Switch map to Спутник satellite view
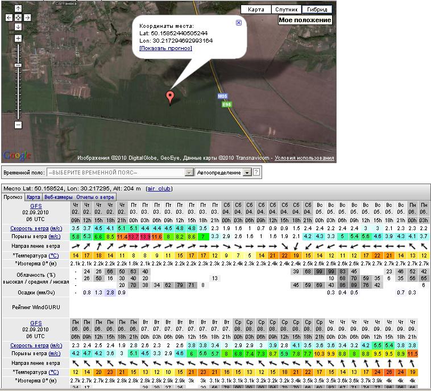This screenshot has height=391, width=431. coord(286,10)
